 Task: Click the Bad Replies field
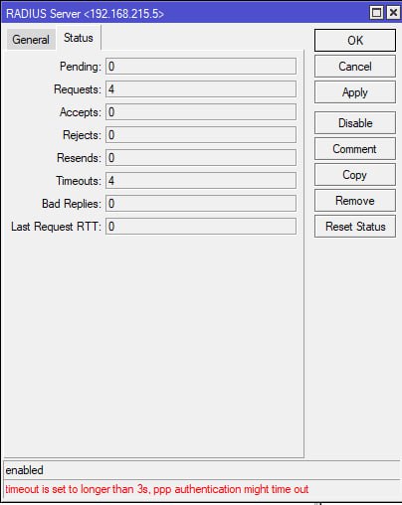point(201,204)
